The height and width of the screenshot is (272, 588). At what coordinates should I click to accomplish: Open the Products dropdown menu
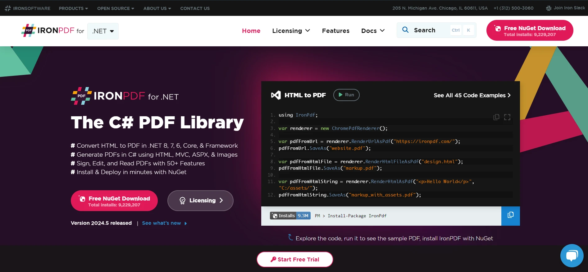(x=73, y=8)
